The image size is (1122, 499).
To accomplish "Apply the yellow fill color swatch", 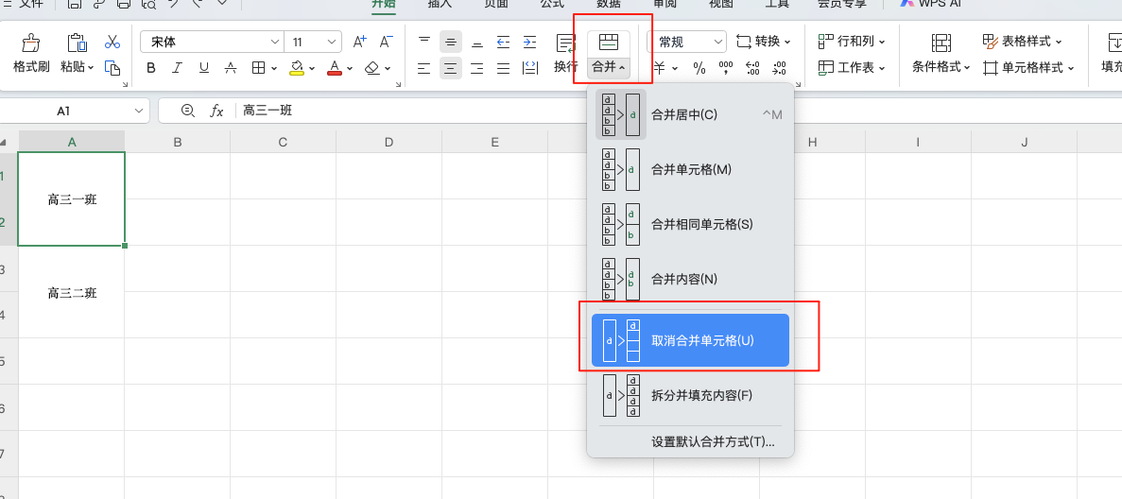I will (x=297, y=68).
